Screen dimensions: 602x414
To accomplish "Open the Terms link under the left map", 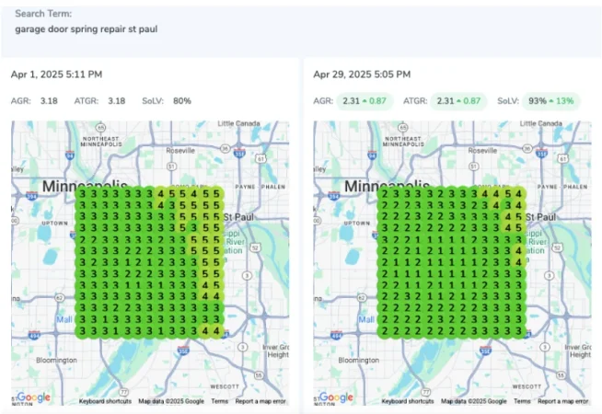I will [219, 401].
